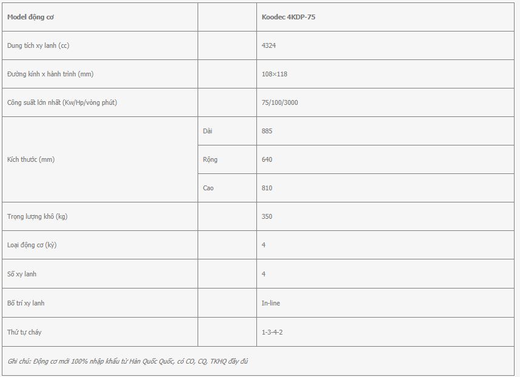The height and width of the screenshot is (377, 520).
Task: Select the cylinder volume value 4324
Action: coord(268,45)
